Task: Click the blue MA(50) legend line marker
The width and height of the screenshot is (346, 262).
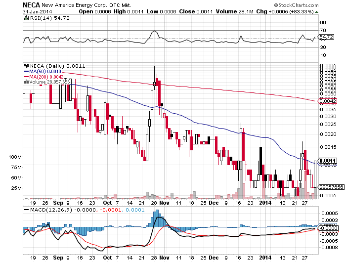Action: (x=26, y=72)
